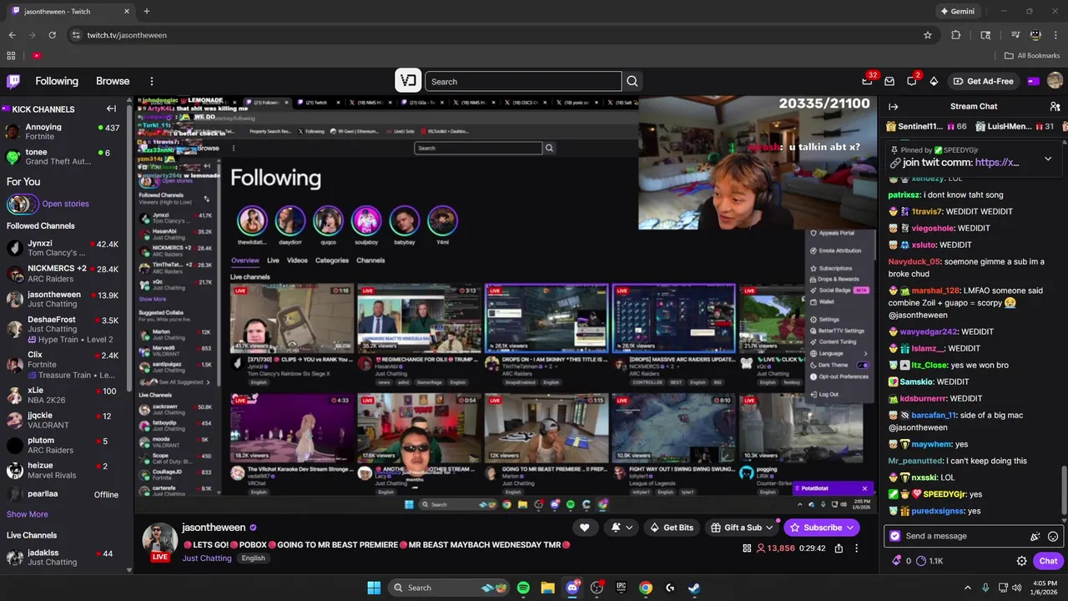
Task: Open the Just Chatting category link
Action: click(x=207, y=558)
